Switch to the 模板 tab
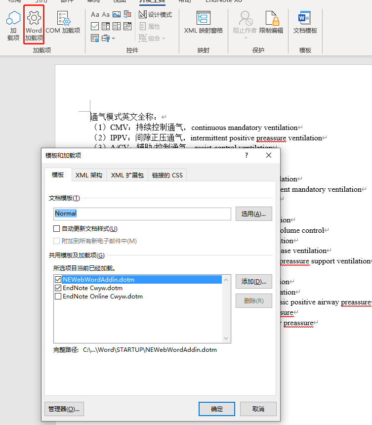The image size is (372, 425). 58,175
